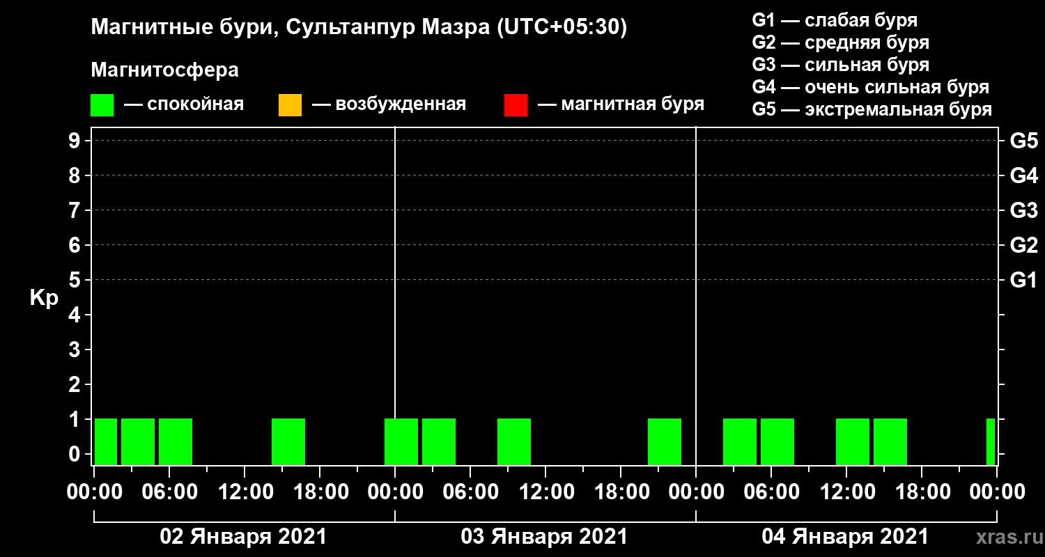The height and width of the screenshot is (557, 1045).
Task: Click the 'G3 — сильная буря' legend line
Action: click(x=840, y=65)
